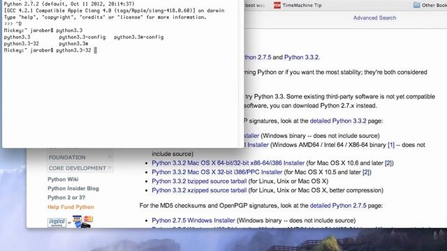This screenshot has width=447, height=251.
Task: Open footnote [2] after Mac OS X 10.6 and later
Action: click(x=388, y=163)
